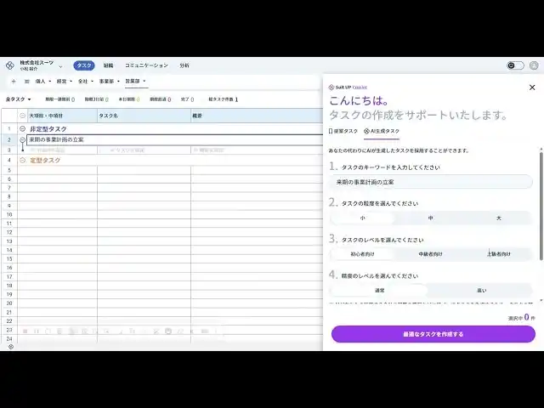The height and width of the screenshot is (408, 544).
Task: Choose 上級者向け task level option
Action: (499, 253)
